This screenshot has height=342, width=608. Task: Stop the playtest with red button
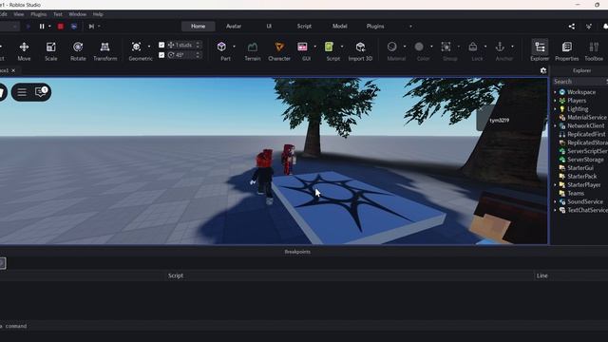61,27
